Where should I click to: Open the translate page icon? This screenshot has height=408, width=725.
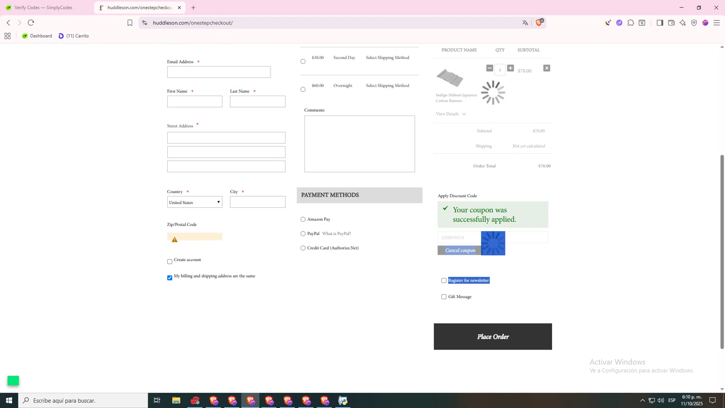click(x=525, y=23)
